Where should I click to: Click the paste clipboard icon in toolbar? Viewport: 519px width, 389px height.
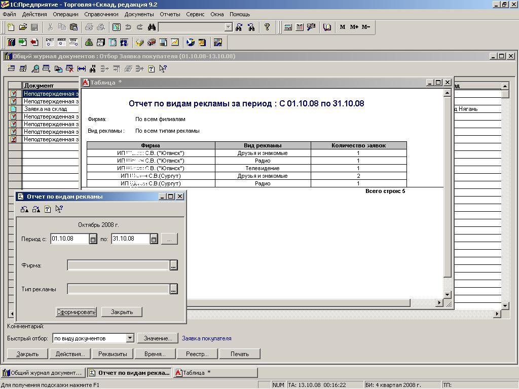73,27
